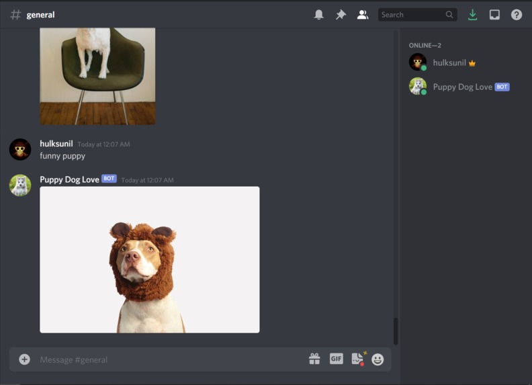This screenshot has height=385, width=532.
Task: Open notification settings bell icon
Action: point(318,15)
